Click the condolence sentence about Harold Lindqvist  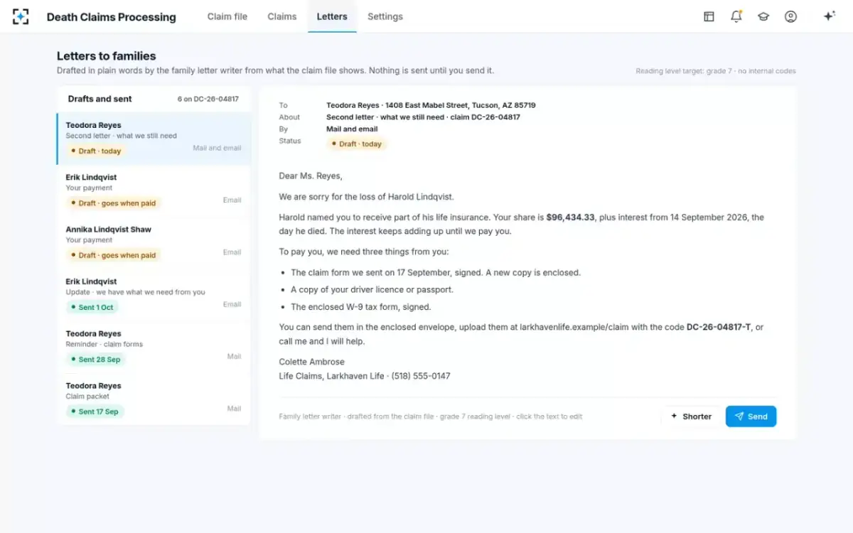(366, 197)
